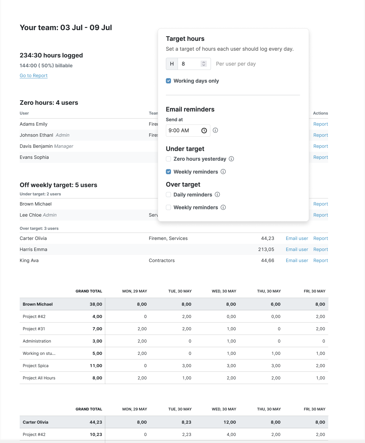Select the Brown Michael grand total row

tap(123, 304)
